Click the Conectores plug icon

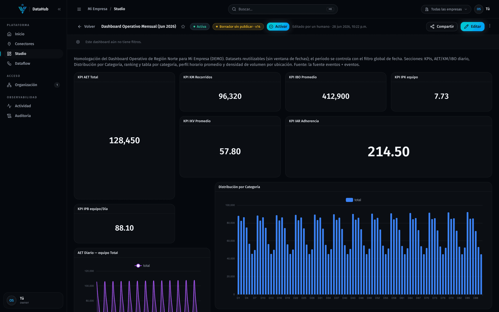point(9,44)
